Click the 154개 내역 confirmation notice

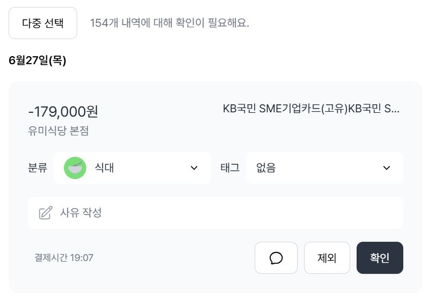coord(169,23)
